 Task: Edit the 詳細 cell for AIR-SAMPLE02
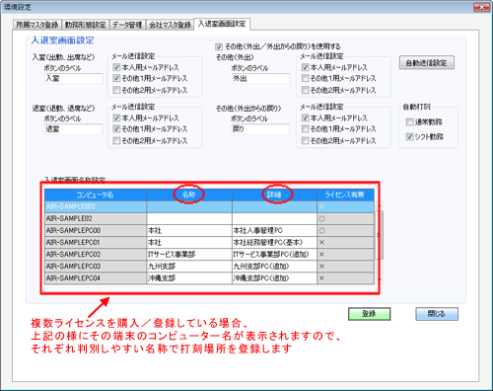pyautogui.click(x=274, y=218)
